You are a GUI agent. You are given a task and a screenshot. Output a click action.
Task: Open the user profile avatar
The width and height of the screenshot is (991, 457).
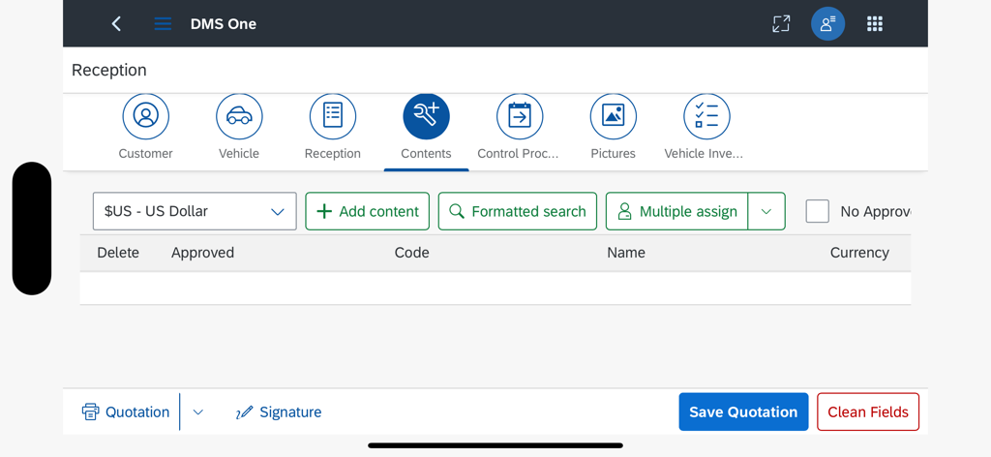[x=827, y=24]
